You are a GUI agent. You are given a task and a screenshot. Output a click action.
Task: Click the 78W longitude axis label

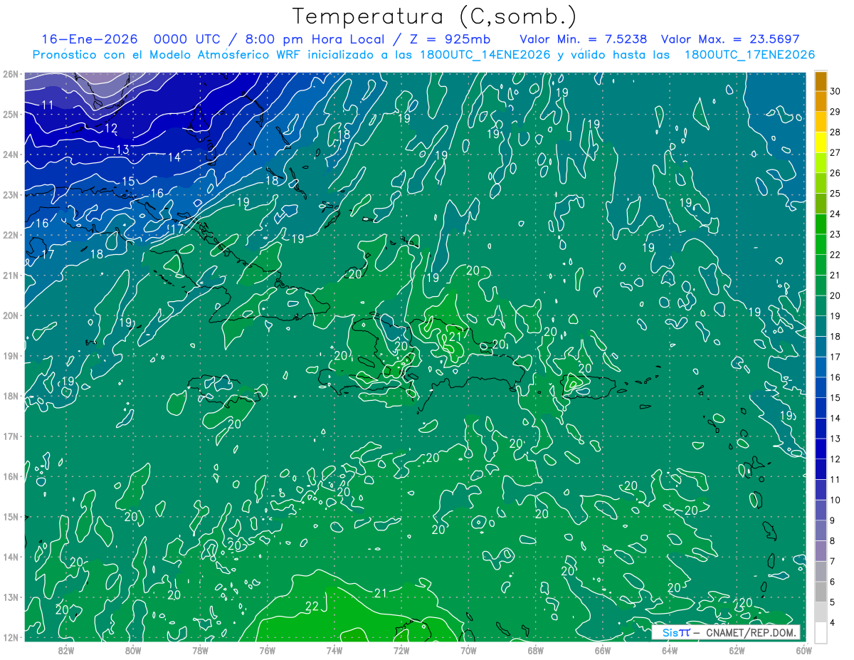point(200,650)
